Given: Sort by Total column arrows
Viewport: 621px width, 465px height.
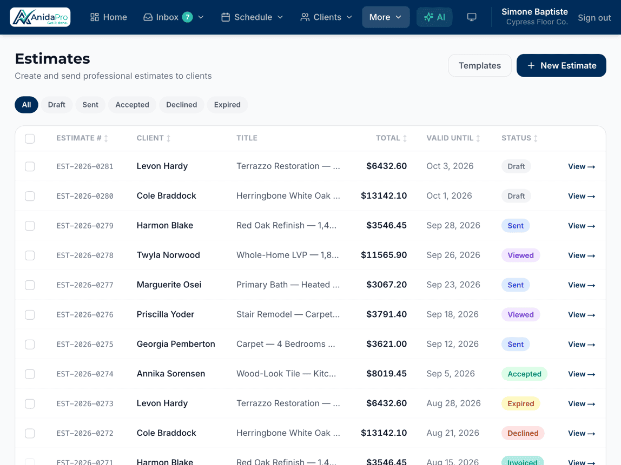Looking at the screenshot, I should (405, 138).
